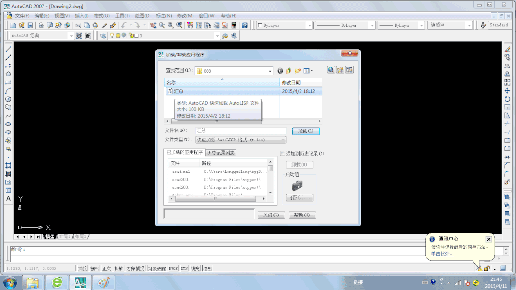Select the Ellipse draw tool
516x290 pixels.
pos(8,124)
